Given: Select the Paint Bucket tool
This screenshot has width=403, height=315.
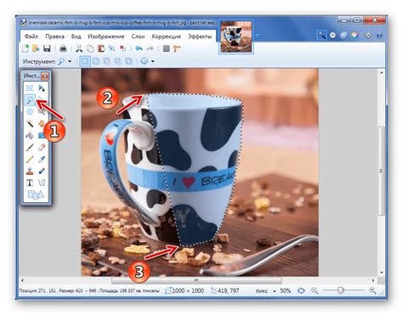Looking at the screenshot, I should 30,136.
